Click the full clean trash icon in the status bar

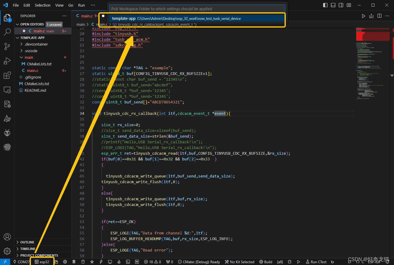coord(74,262)
